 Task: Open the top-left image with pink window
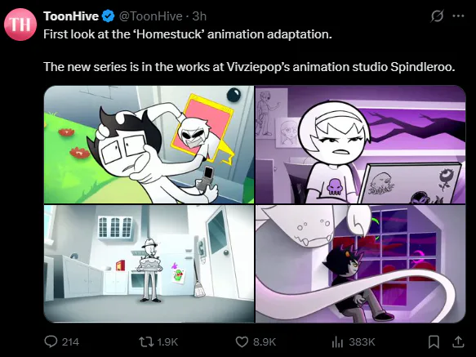(149, 145)
